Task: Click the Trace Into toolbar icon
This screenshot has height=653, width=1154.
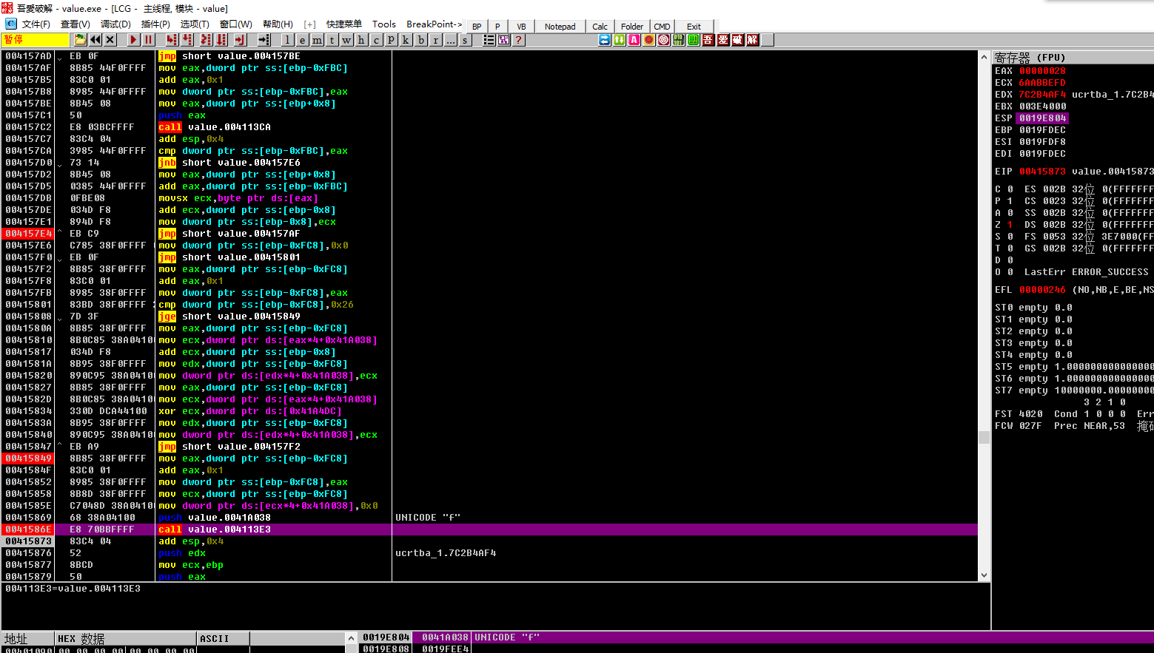Action: point(206,40)
